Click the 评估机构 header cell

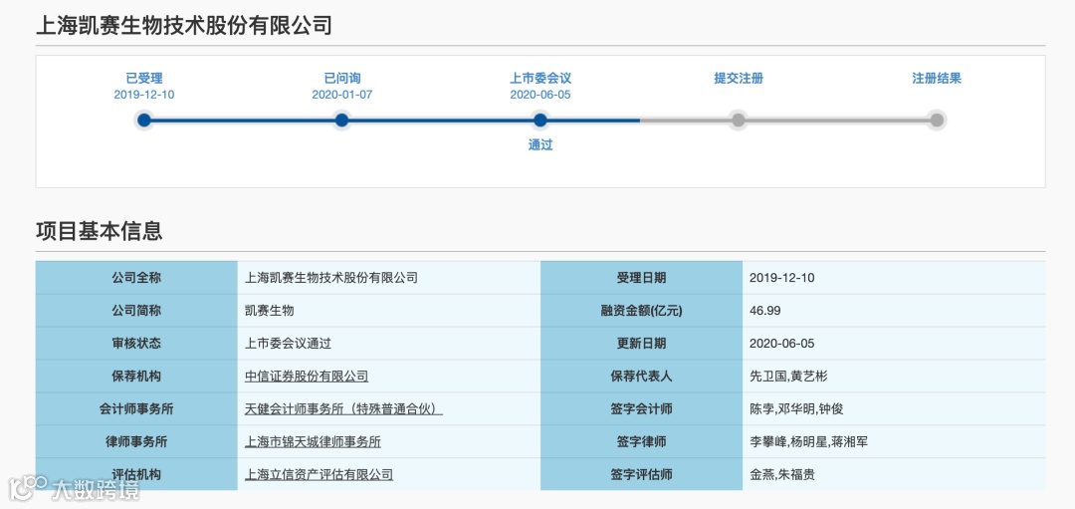tap(136, 475)
